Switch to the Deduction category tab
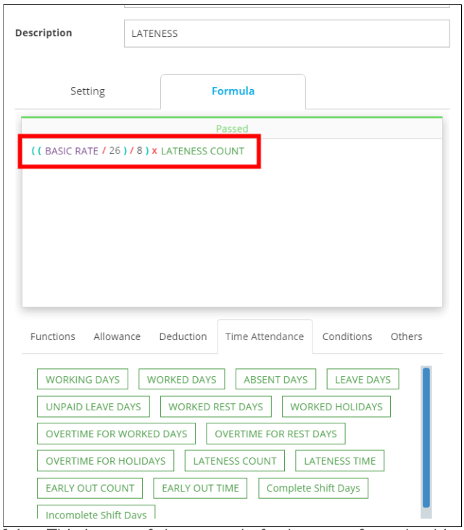 [x=183, y=336]
